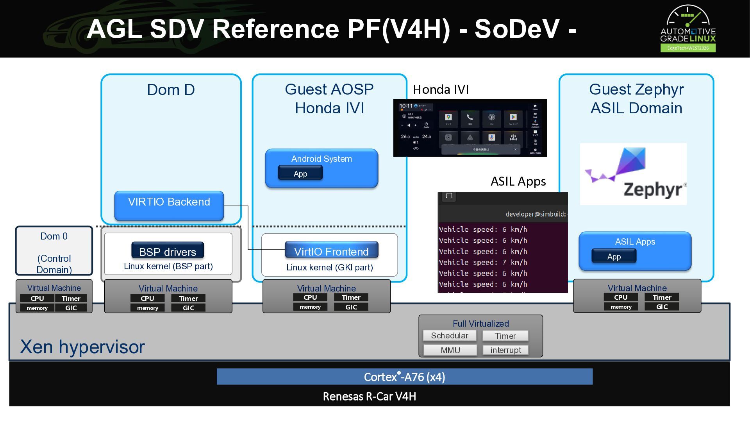This screenshot has height=422, width=750.
Task: Open Google Maps tile in Honda IVI
Action: 448,119
